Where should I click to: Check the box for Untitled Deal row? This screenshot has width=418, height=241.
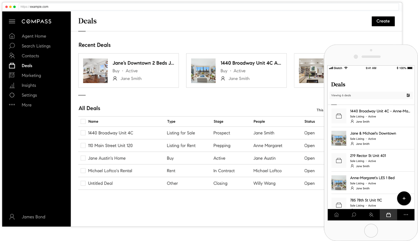[83, 183]
